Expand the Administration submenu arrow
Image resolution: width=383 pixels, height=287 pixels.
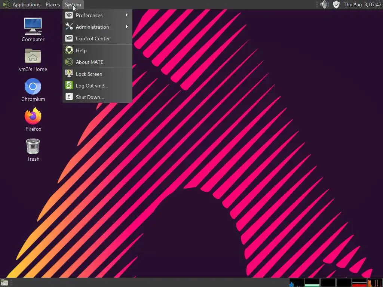(127, 27)
